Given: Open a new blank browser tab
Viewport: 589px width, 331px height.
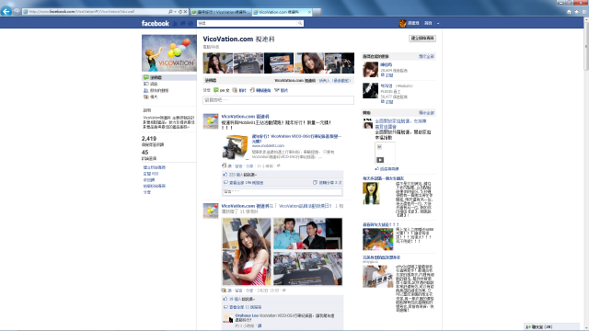Looking at the screenshot, I should pos(317,12).
